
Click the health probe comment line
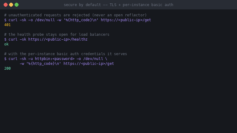click(57, 35)
